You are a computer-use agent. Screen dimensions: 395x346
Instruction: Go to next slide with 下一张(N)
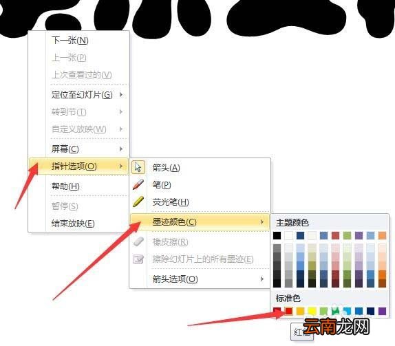(x=79, y=41)
